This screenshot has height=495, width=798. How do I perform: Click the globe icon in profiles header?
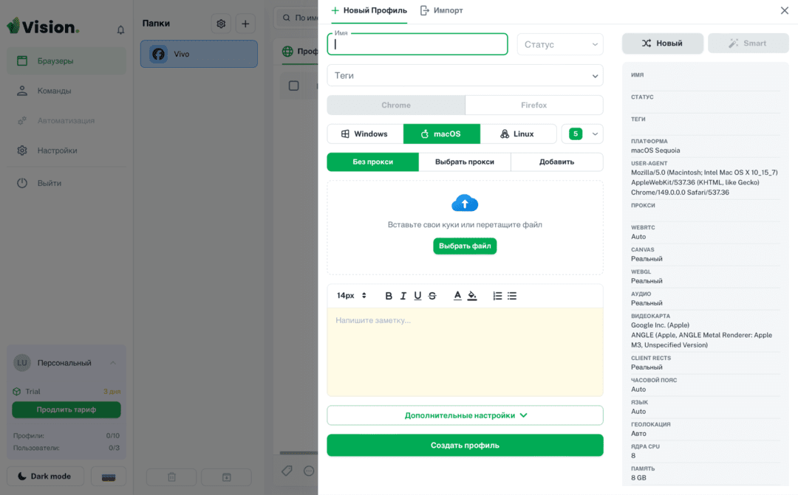tap(287, 52)
